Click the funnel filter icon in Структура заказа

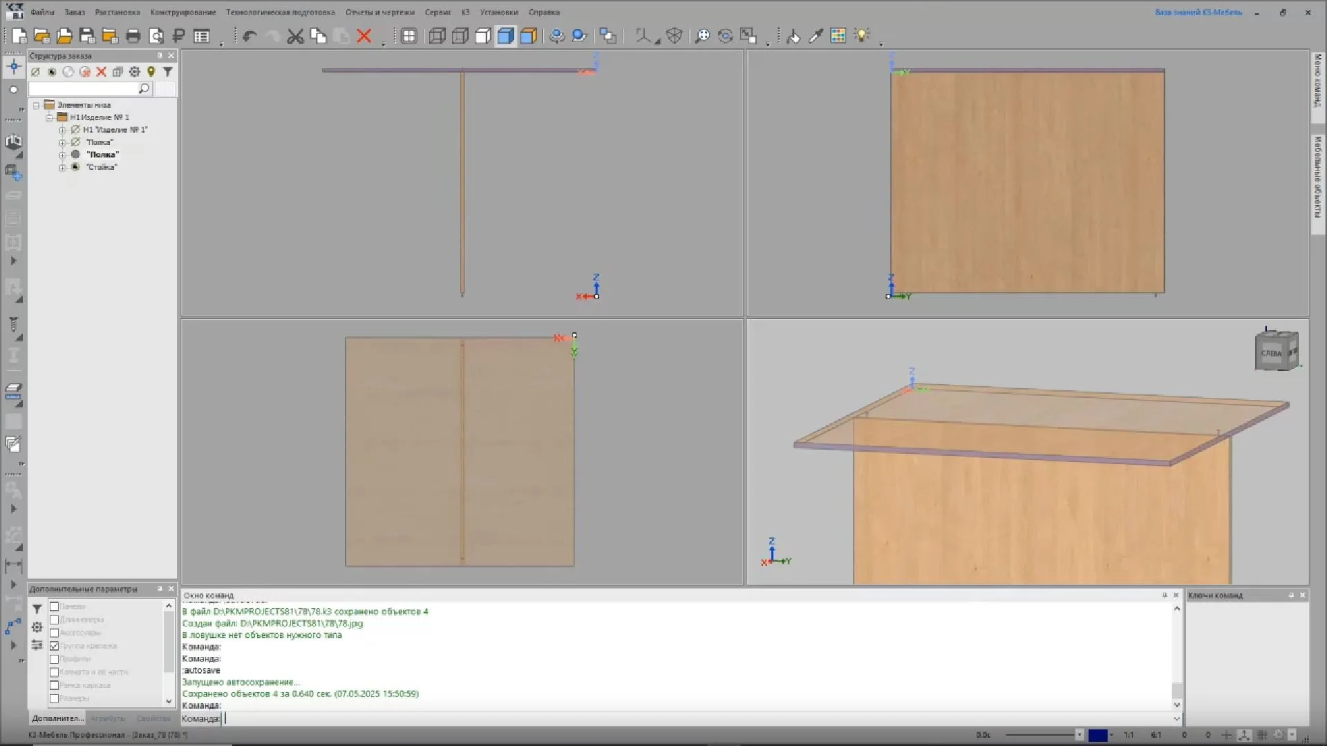point(167,72)
